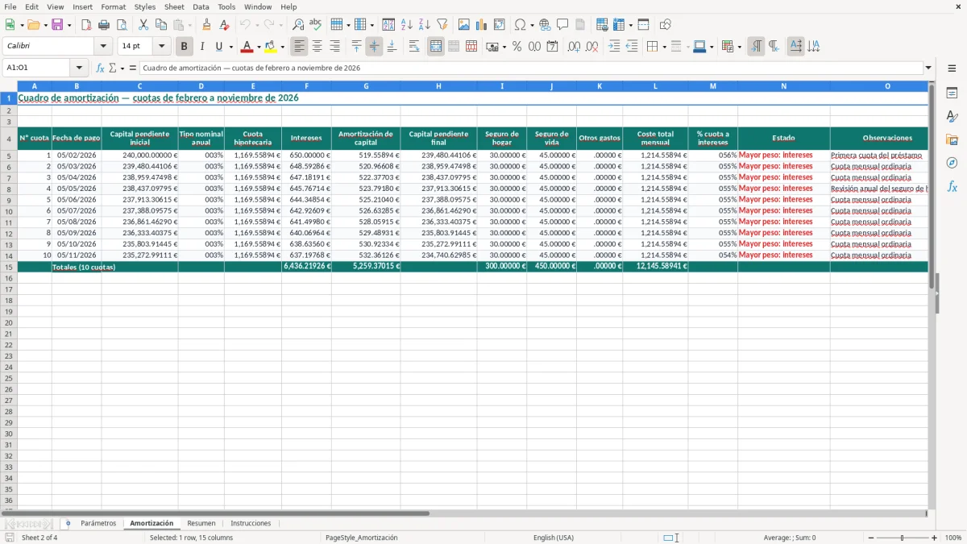
Task: Insert Pivot Table icon
Action: click(x=500, y=25)
